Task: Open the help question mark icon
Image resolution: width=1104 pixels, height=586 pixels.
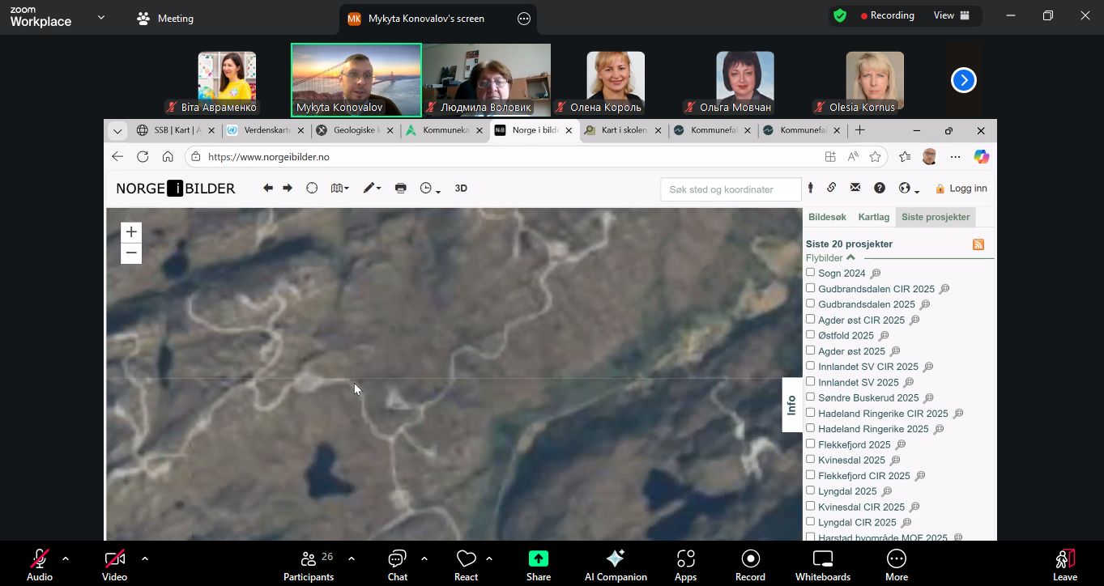Action: (x=879, y=188)
